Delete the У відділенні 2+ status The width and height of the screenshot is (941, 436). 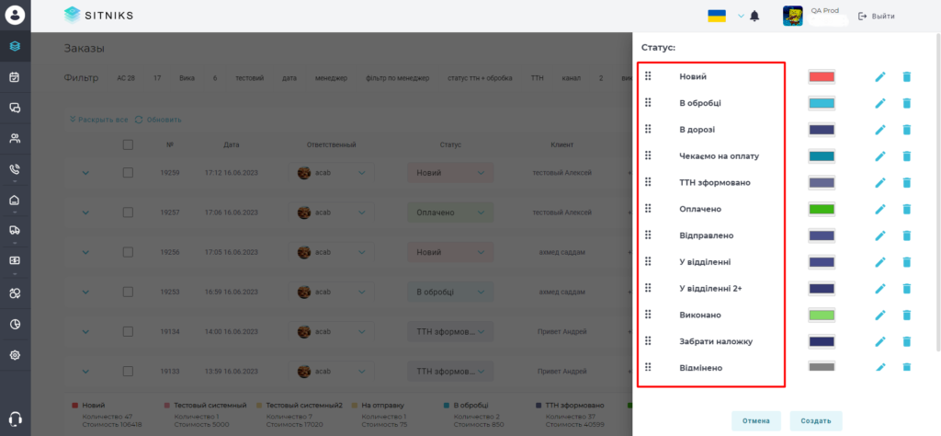coord(907,288)
